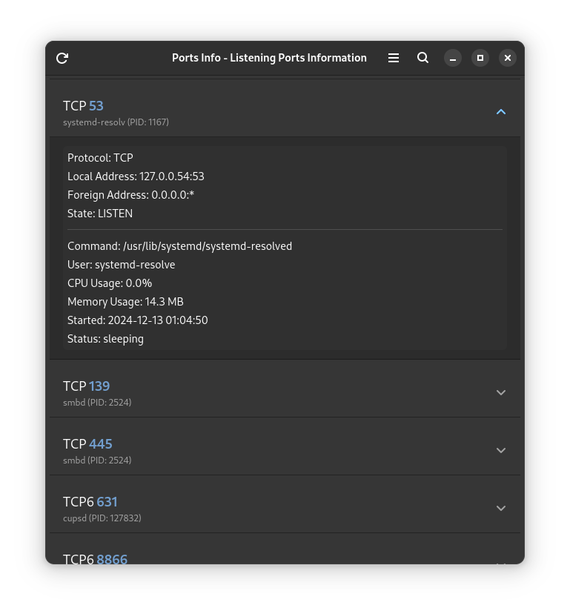Click the blue port number 53
This screenshot has width=570, height=614.
point(96,106)
